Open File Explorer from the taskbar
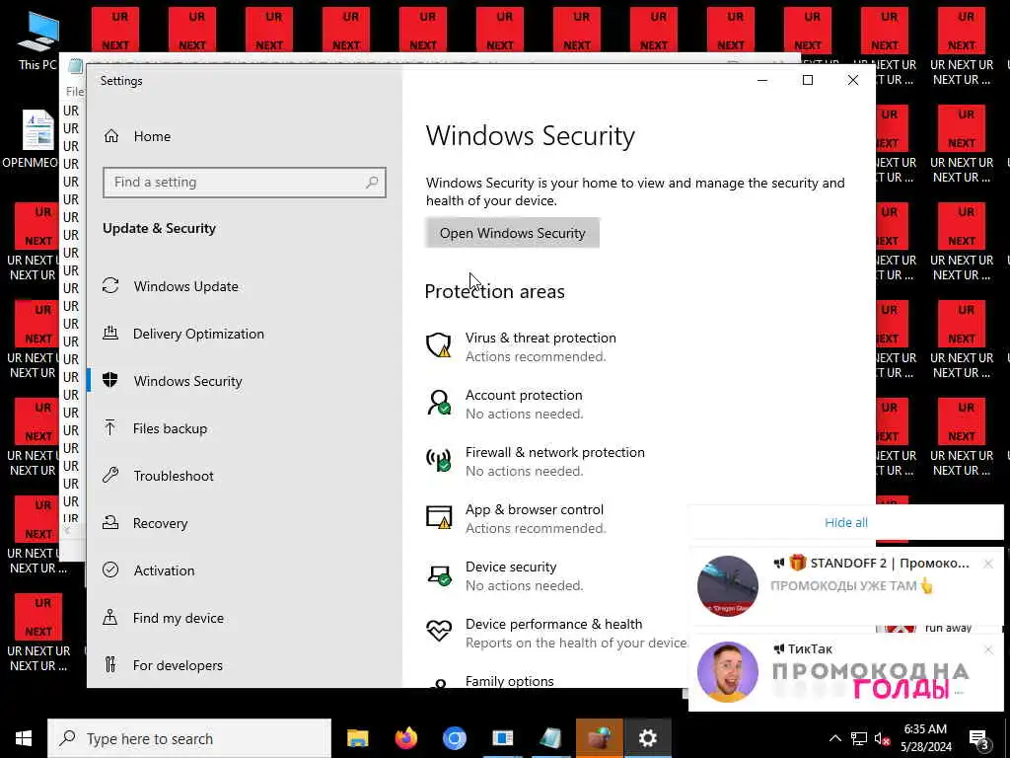The height and width of the screenshot is (758, 1010). tap(357, 738)
